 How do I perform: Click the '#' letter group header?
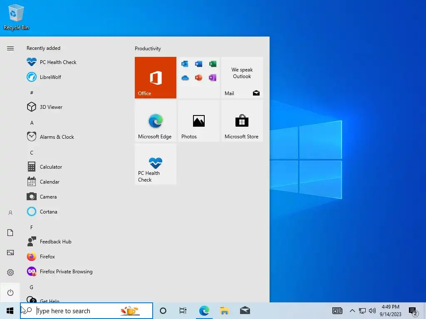coord(32,93)
